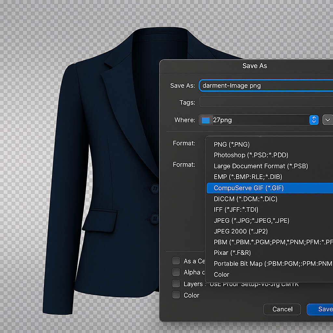
Task: Expand the dialog using the chevron button beside Where
Action: [327, 120]
